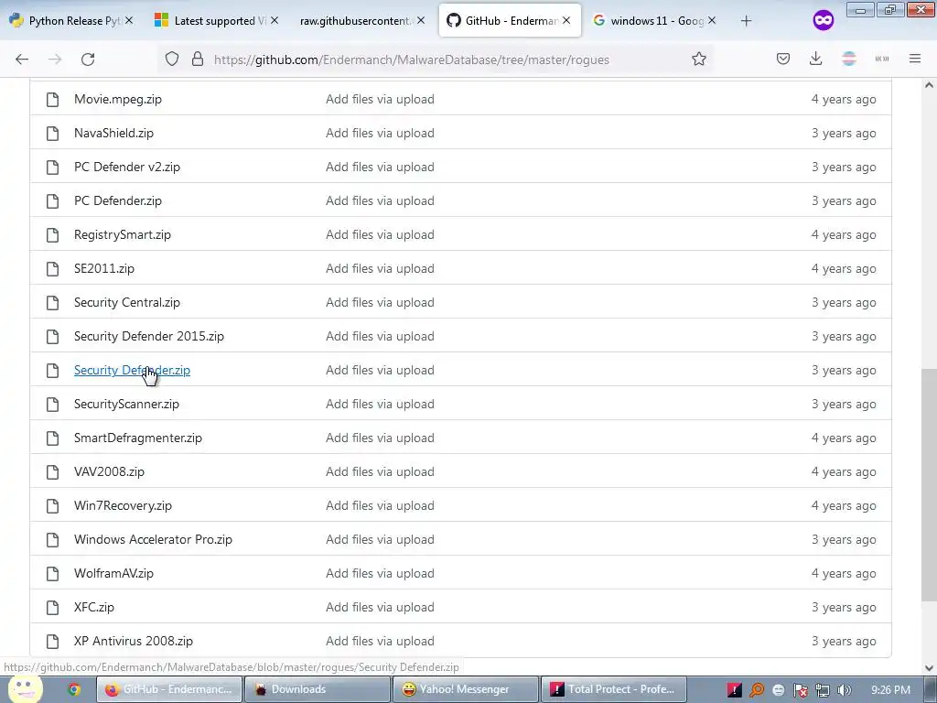
Task: Go back to the previous page
Action: tap(22, 59)
